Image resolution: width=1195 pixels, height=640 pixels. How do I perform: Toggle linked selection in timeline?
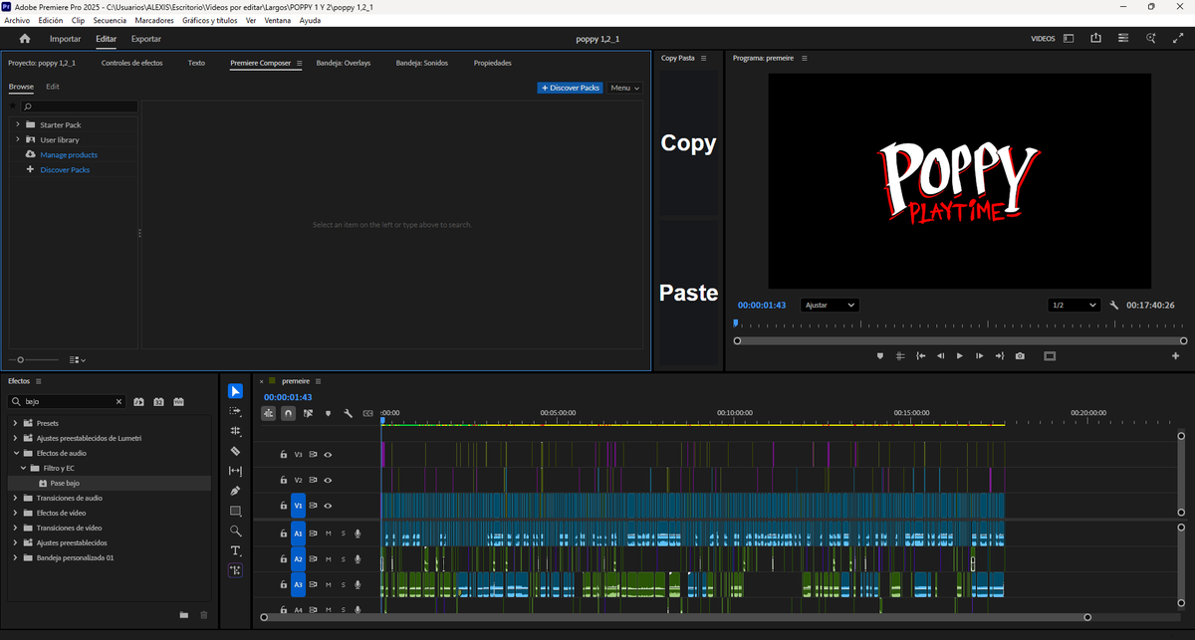click(x=308, y=413)
